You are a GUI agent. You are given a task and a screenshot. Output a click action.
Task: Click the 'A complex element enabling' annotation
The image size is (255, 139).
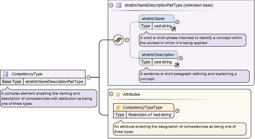[x=48, y=98]
